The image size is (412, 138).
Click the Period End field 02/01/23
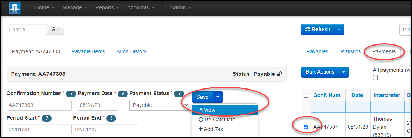coord(106,129)
